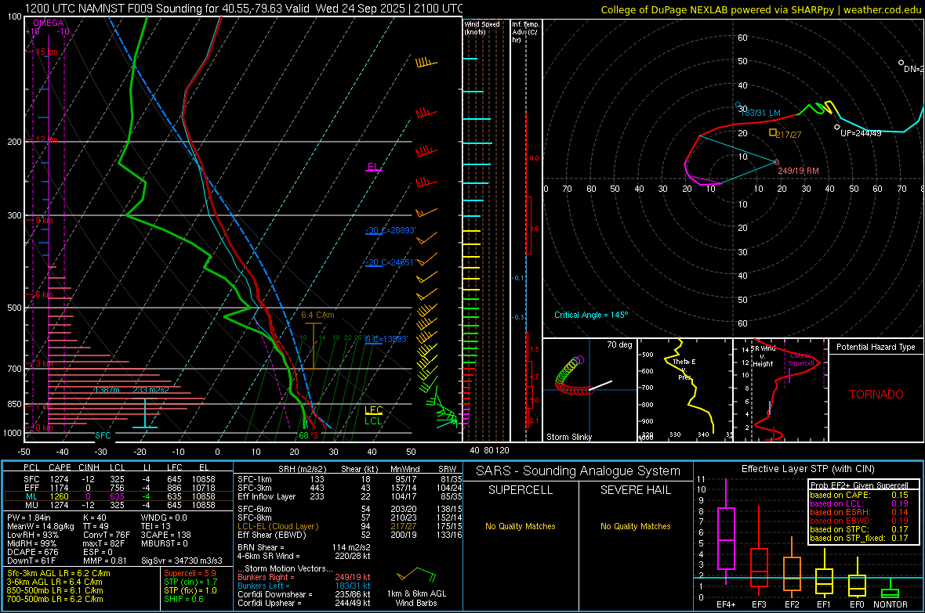The width and height of the screenshot is (925, 613).
Task: Click the 233 m2s2 inflow label
Action: point(151,390)
